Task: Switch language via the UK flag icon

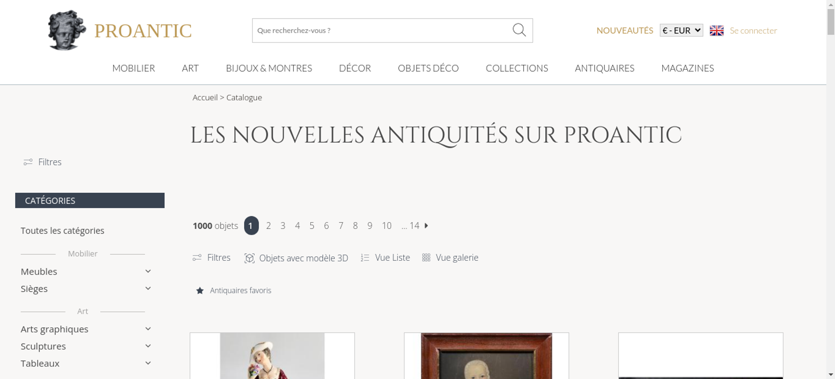Action: pos(716,30)
